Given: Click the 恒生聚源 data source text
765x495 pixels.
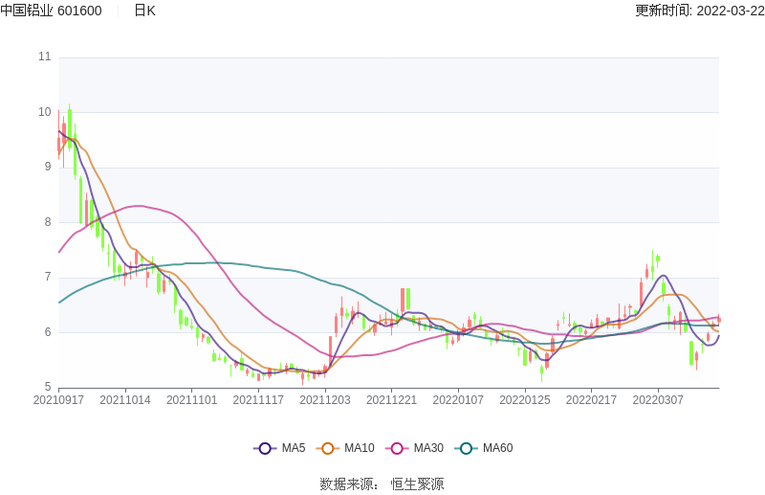Looking at the screenshot, I should click(x=417, y=484).
